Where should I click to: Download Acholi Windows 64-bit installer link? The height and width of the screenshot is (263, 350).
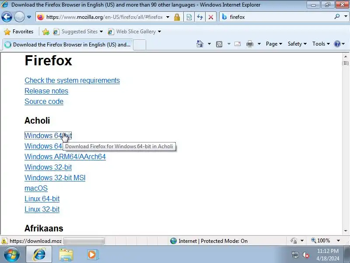[48, 135]
